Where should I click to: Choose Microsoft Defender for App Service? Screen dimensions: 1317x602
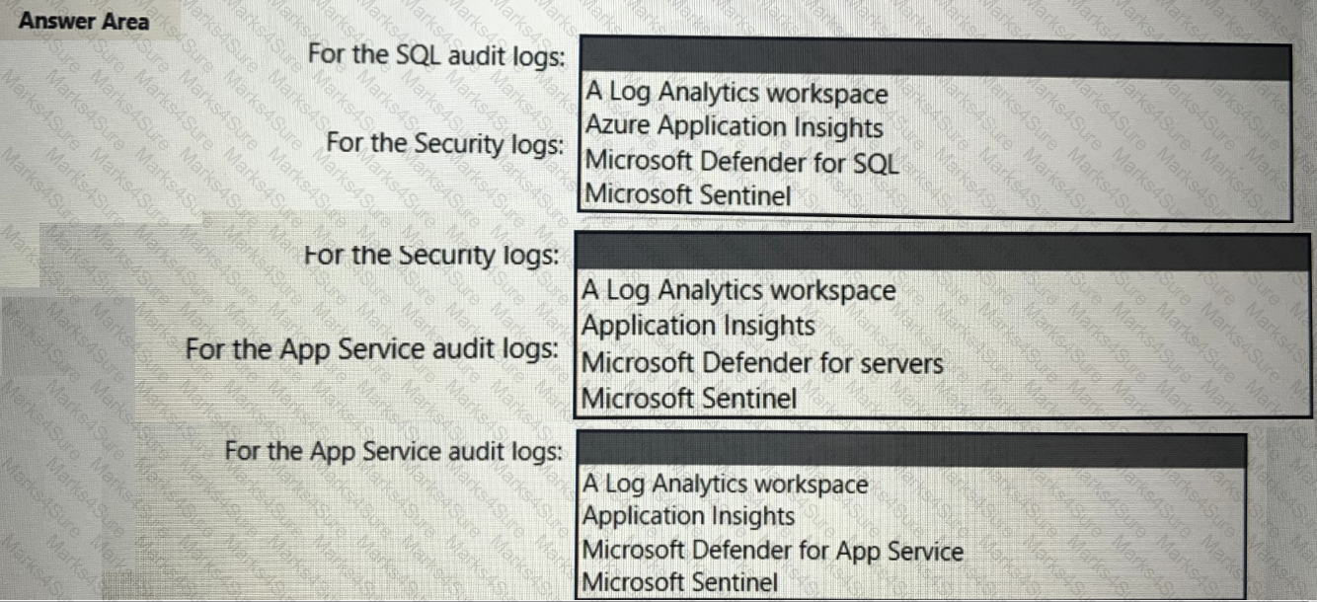coord(772,551)
